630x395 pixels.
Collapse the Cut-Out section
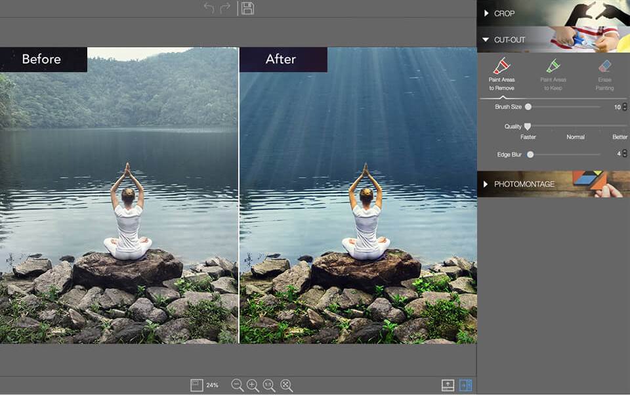click(x=553, y=39)
